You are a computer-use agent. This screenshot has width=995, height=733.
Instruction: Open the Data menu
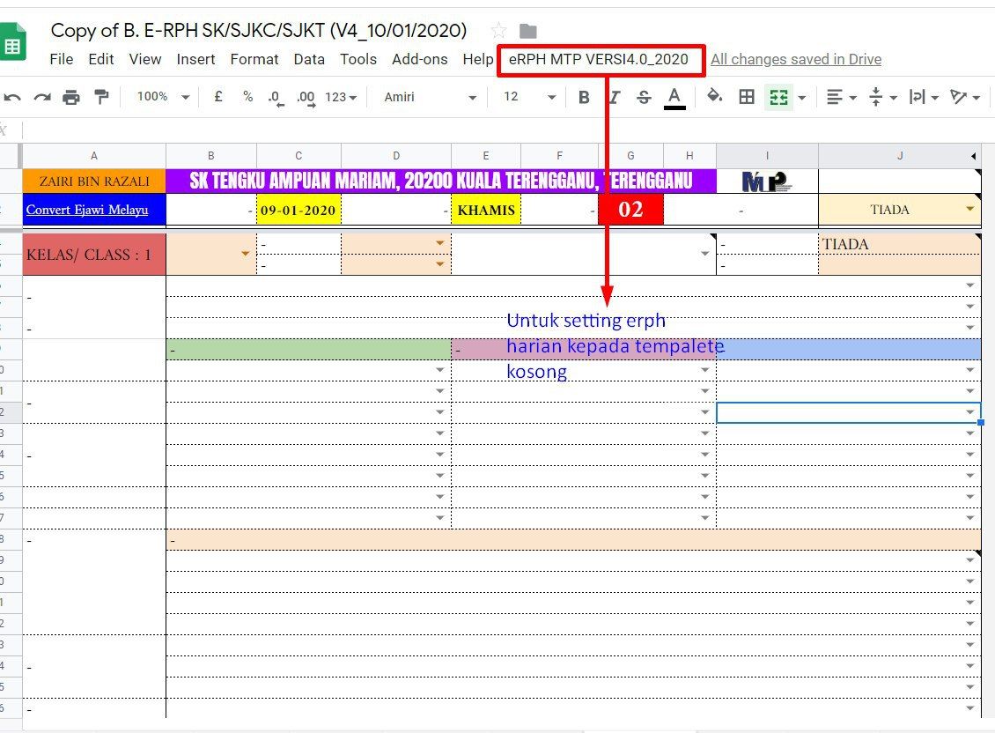(x=309, y=59)
